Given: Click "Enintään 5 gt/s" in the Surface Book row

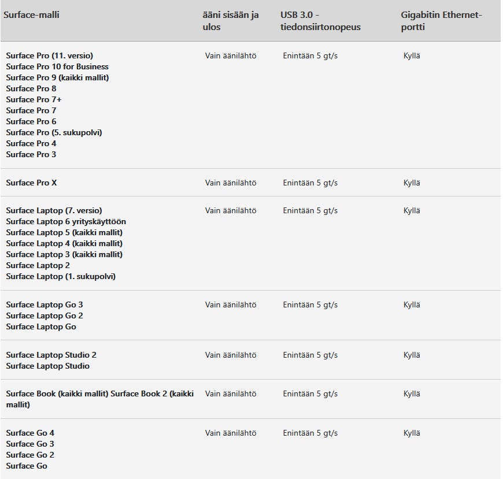Looking at the screenshot, I should pos(310,393).
